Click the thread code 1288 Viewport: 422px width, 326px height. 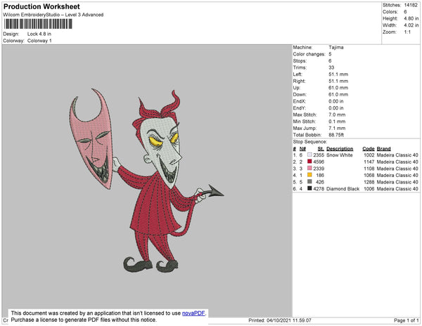369,182
